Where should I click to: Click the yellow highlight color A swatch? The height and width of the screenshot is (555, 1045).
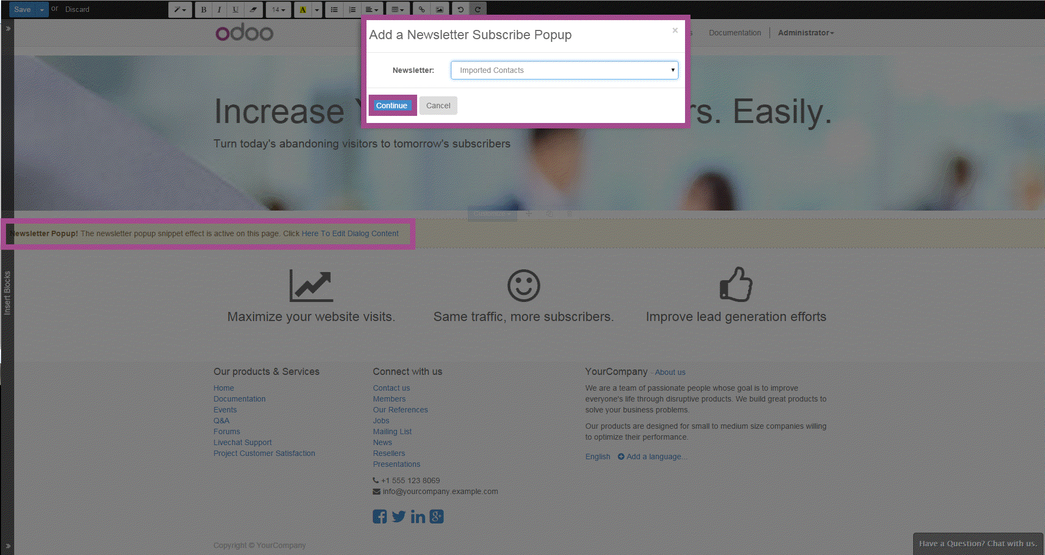pos(303,9)
